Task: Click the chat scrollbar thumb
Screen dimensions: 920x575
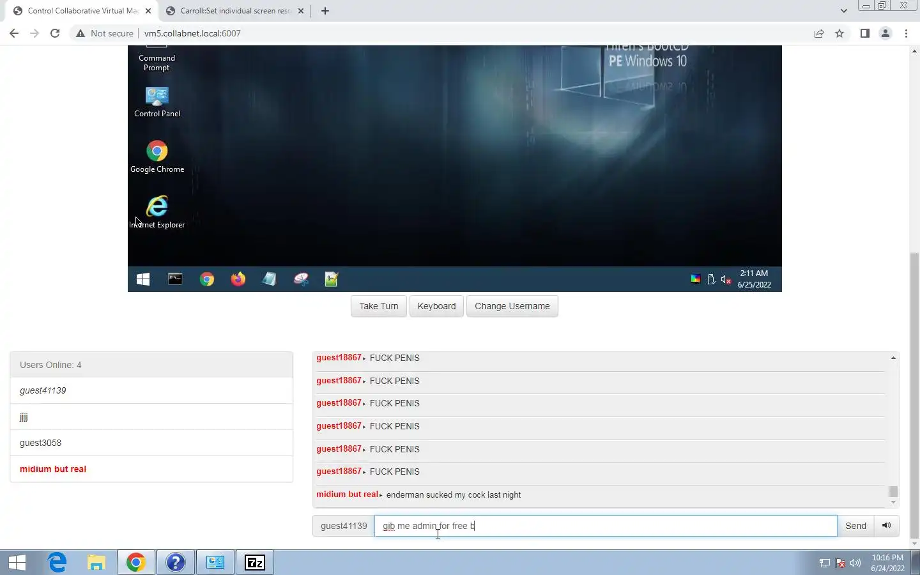Action: click(893, 491)
